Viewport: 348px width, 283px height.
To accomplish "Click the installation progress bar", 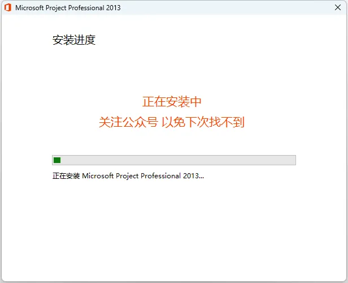I will (x=174, y=160).
